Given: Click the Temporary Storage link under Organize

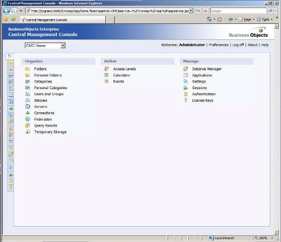Looking at the screenshot, I should (x=50, y=132).
